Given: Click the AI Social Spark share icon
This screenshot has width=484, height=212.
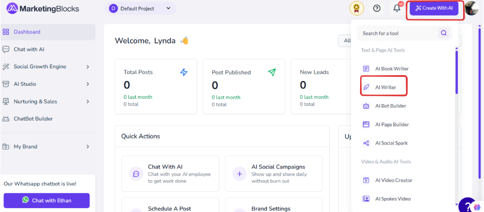Looking at the screenshot, I should (x=366, y=143).
